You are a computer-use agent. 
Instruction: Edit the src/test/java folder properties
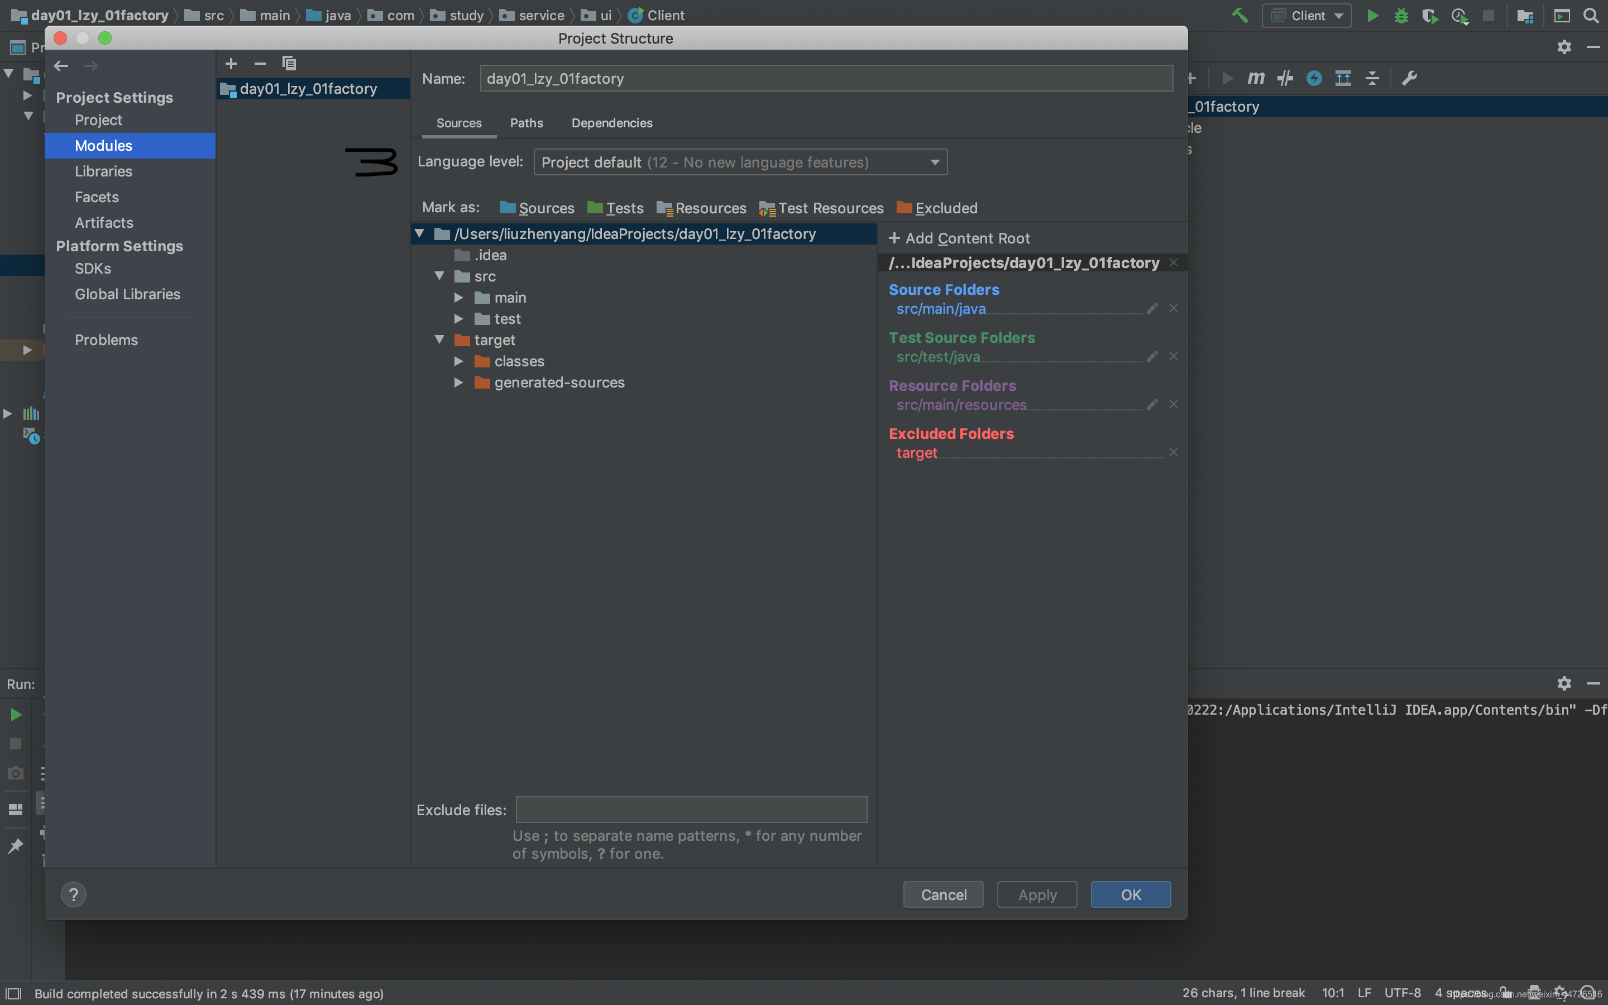coord(1152,356)
